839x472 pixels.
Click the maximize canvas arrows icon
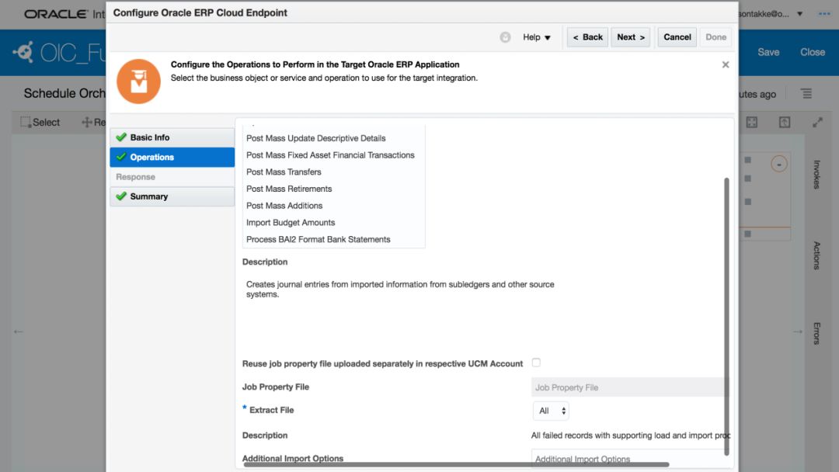[817, 123]
